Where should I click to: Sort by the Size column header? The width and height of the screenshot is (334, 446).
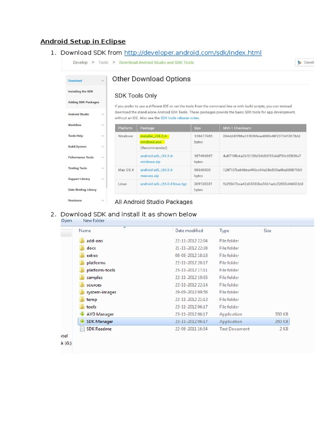pyautogui.click(x=267, y=231)
